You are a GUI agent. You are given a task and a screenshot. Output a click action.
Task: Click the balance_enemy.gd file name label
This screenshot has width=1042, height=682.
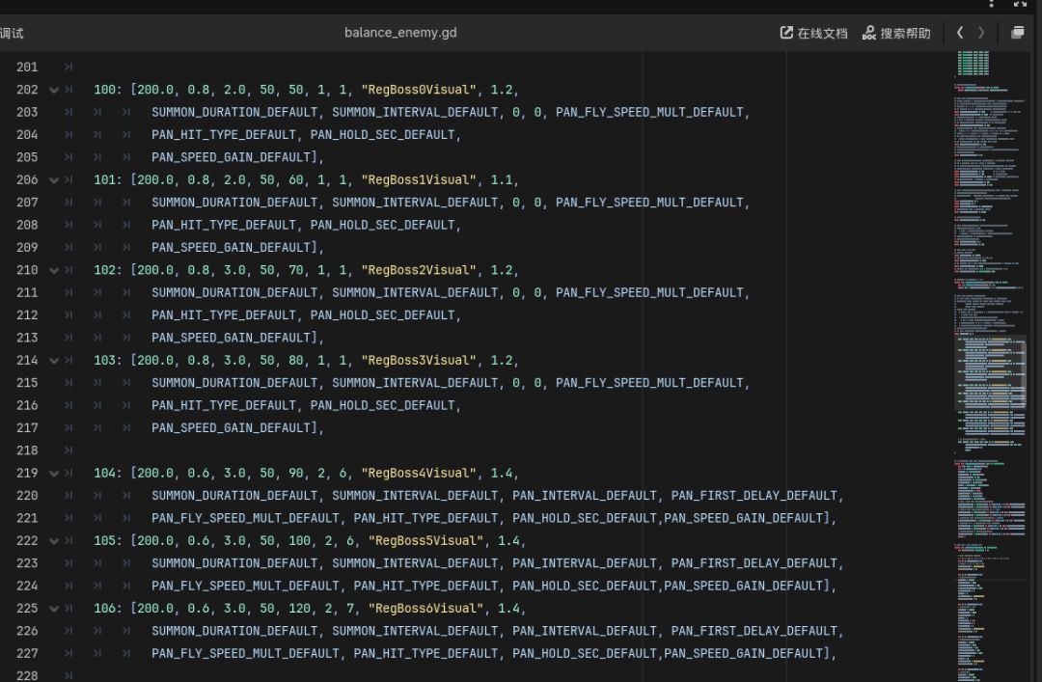point(400,33)
